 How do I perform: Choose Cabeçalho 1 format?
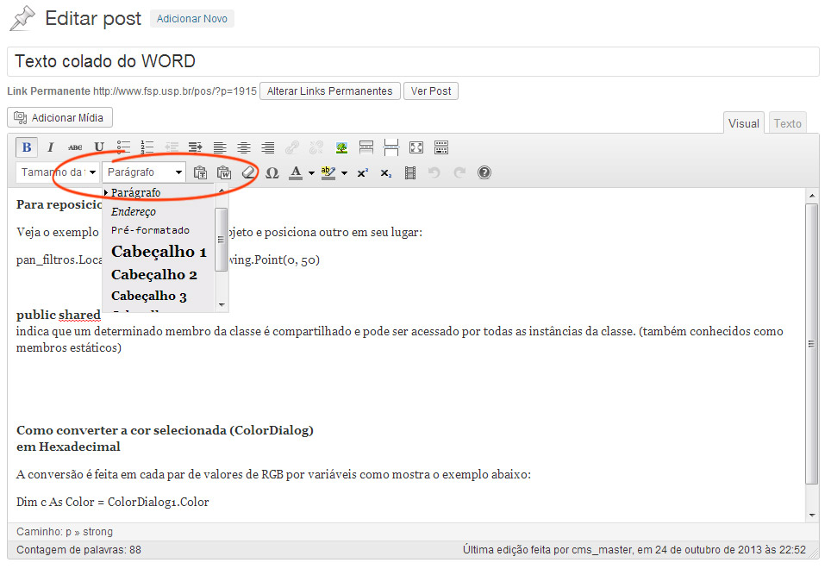point(159,251)
